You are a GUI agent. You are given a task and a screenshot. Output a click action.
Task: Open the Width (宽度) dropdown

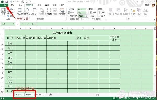(87, 9)
